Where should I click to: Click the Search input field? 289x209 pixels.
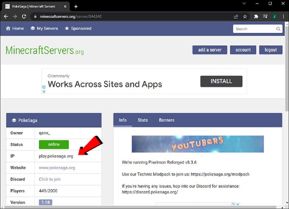pyautogui.click(x=257, y=29)
